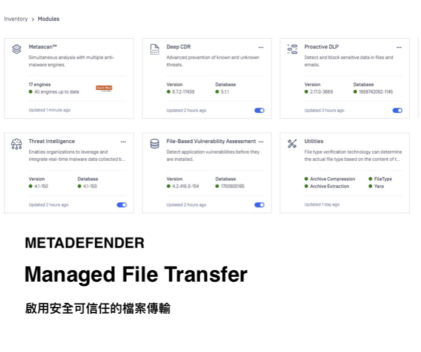Viewport: 421px width, 352px height.
Task: Click Deep CDR database value 5.1.1
Action: pos(224,92)
